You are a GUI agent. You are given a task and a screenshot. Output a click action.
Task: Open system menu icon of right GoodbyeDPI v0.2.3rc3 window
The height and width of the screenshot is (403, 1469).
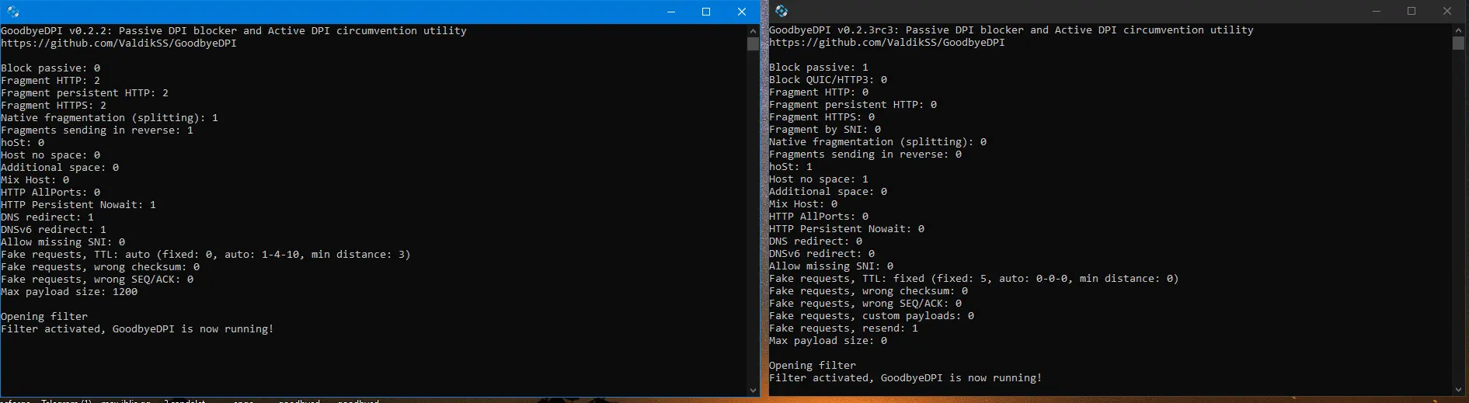pos(781,11)
